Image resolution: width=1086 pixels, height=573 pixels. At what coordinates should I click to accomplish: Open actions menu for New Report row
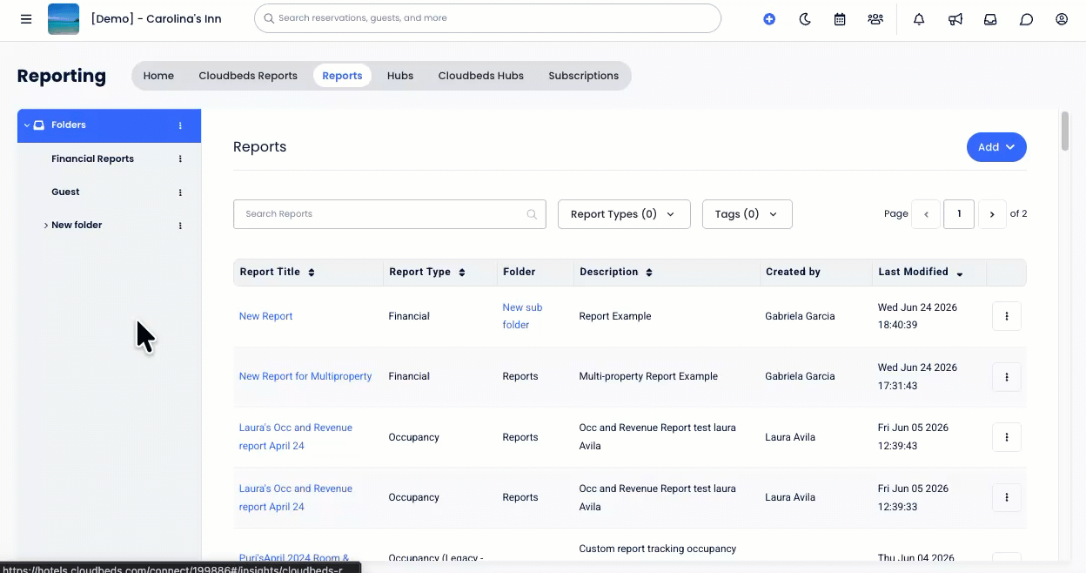(x=1007, y=316)
